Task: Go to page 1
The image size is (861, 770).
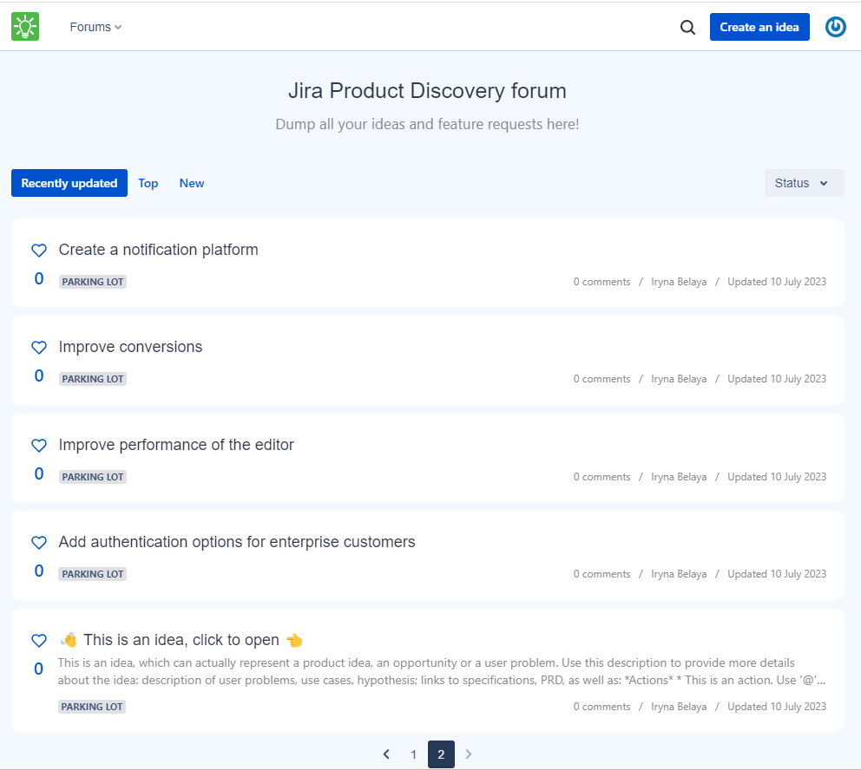Action: [x=413, y=754]
